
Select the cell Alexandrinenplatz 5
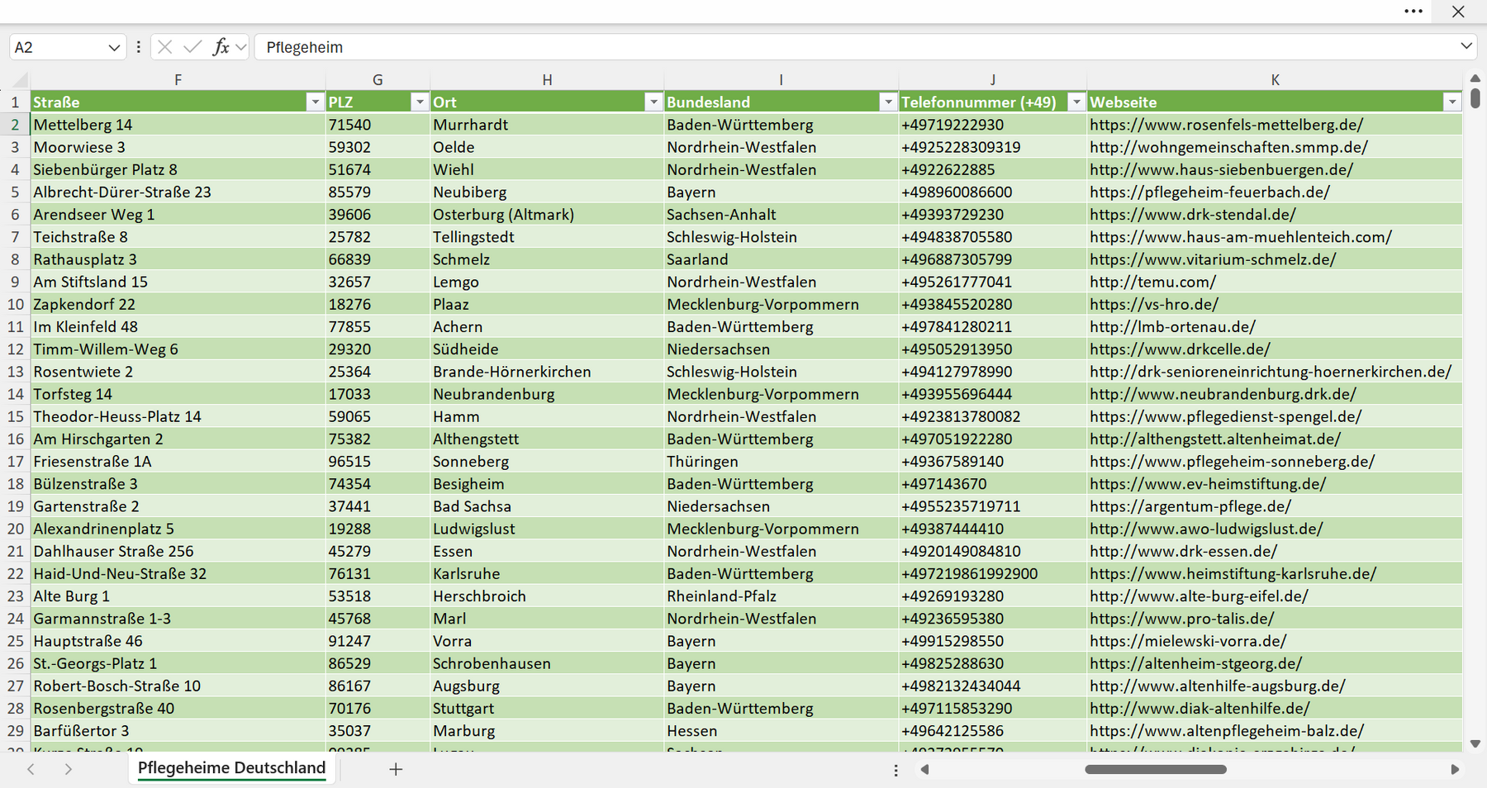coord(178,529)
